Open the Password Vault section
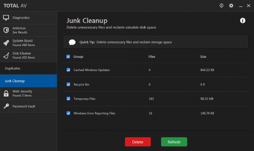254x151 pixels. [x=28, y=106]
